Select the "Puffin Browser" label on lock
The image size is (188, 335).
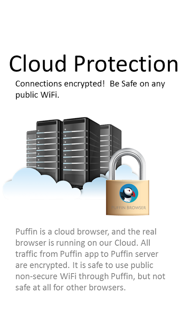[x=129, y=207]
